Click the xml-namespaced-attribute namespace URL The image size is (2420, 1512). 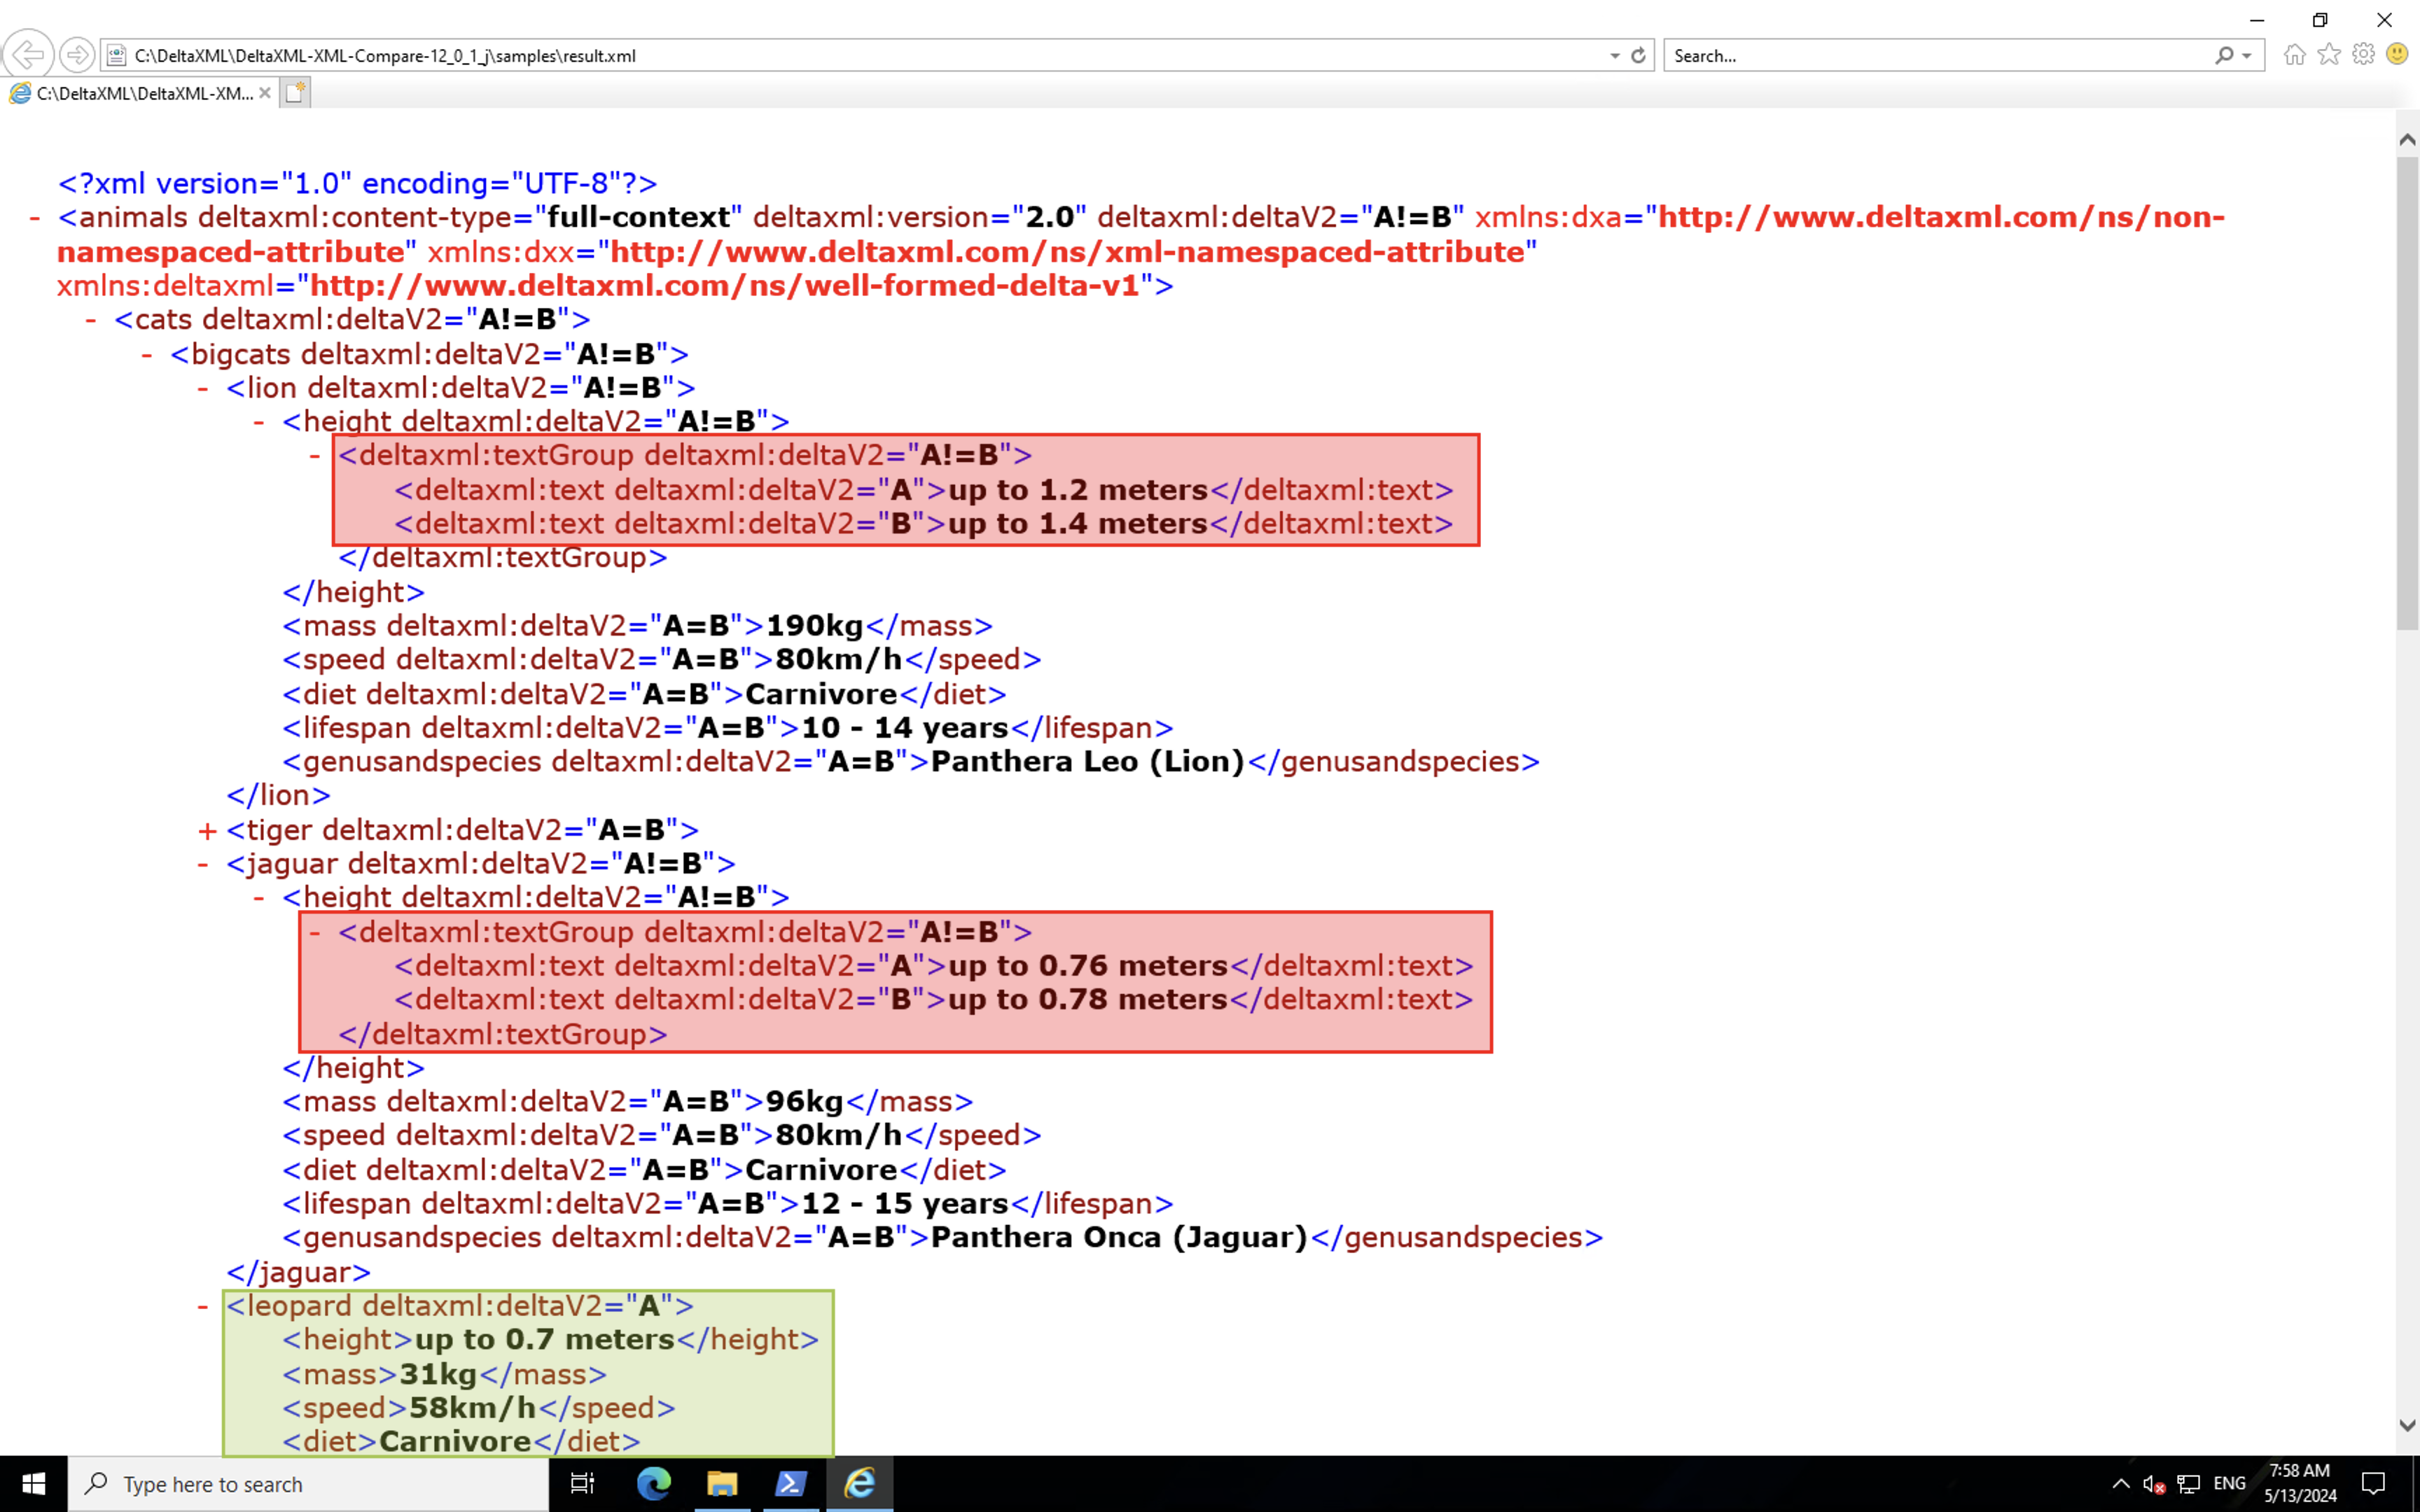click(x=1067, y=252)
